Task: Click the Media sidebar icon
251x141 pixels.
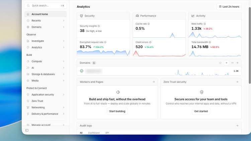Action: point(28,81)
